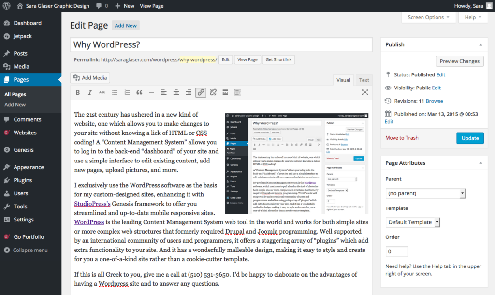
Task: Expand the Help tab
Action: point(473,17)
